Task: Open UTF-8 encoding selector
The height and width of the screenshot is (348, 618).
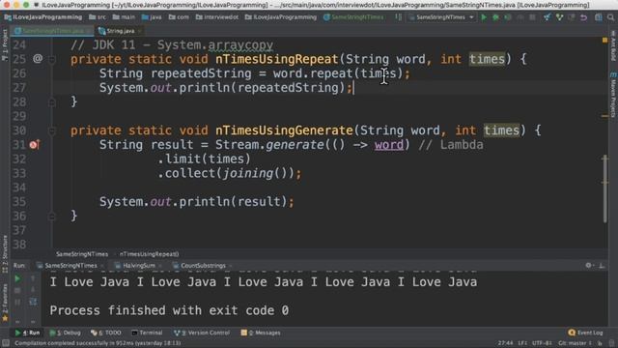Action: coord(542,343)
